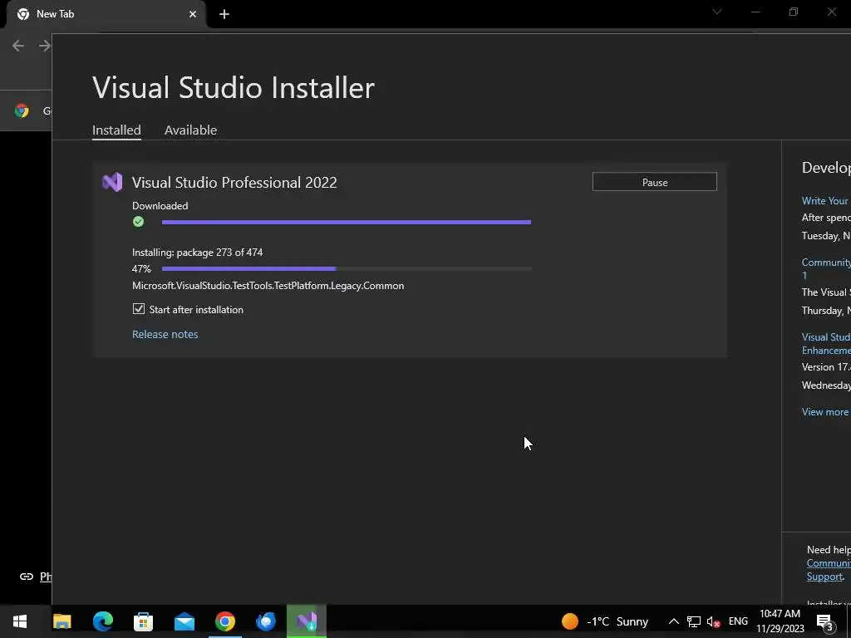851x638 pixels.
Task: Click the Visual Studio Professional 2022 logo icon
Action: coord(112,182)
